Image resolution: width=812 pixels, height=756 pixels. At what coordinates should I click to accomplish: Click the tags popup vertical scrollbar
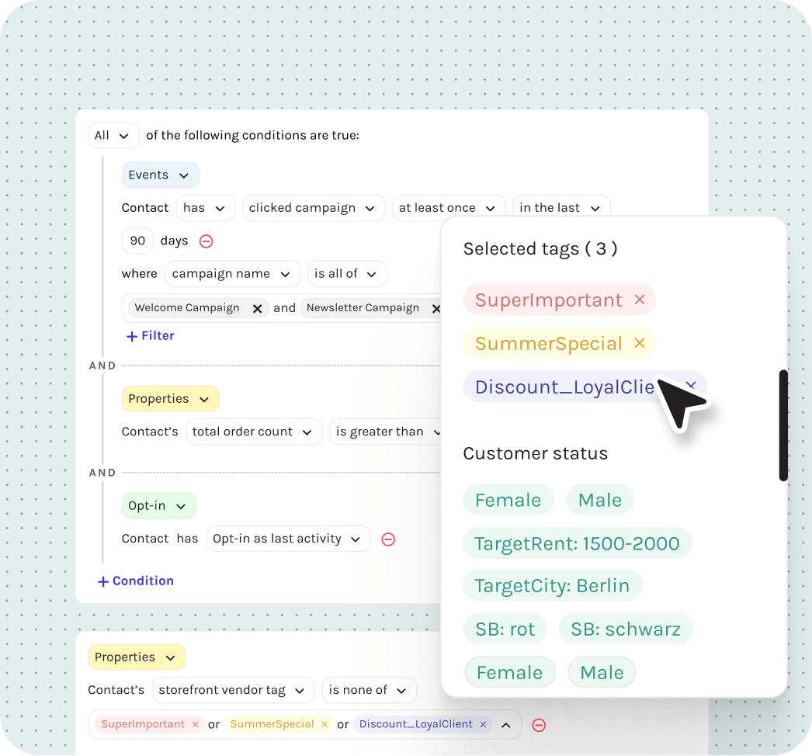pyautogui.click(x=783, y=425)
